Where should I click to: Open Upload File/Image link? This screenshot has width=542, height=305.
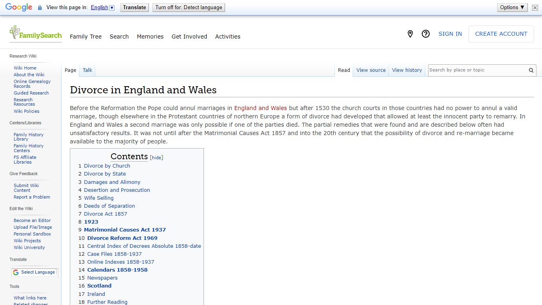33,227
